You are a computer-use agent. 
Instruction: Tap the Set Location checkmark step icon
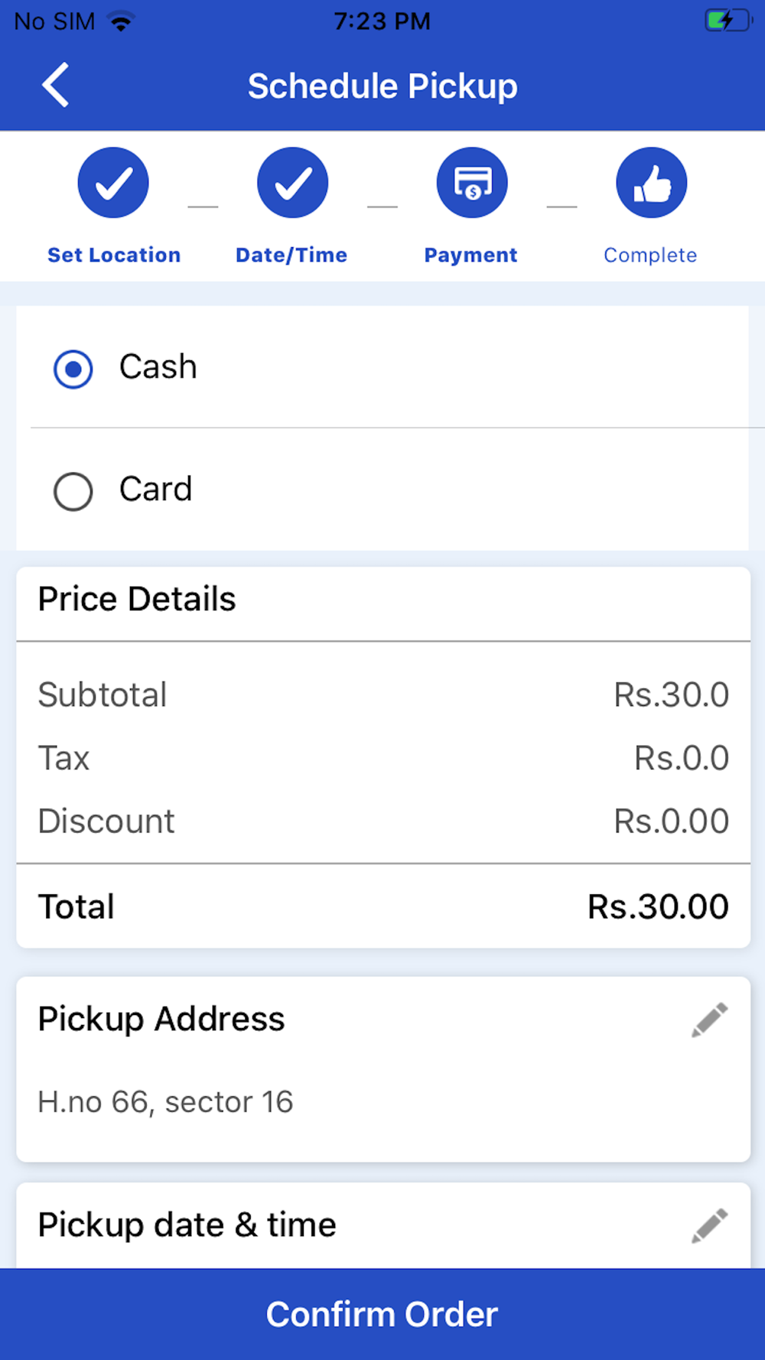coord(113,183)
